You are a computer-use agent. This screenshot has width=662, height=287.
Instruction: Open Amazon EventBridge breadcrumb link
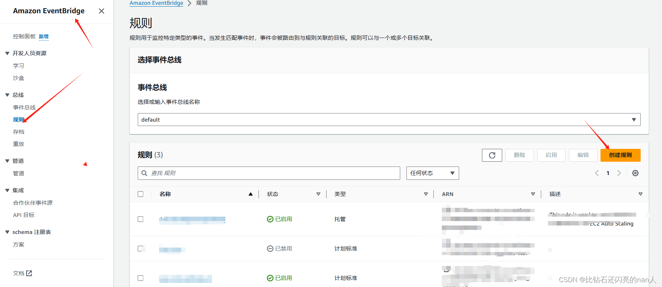(x=156, y=3)
